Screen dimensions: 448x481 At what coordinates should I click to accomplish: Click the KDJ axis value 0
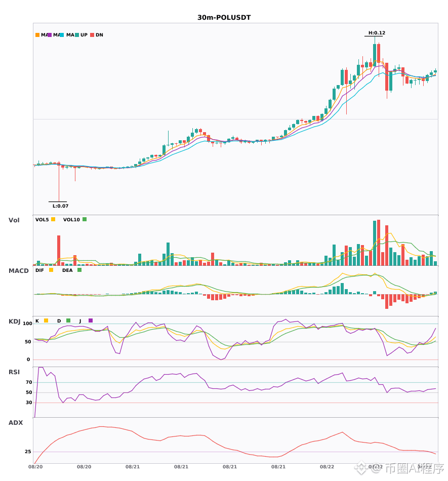coord(28,359)
